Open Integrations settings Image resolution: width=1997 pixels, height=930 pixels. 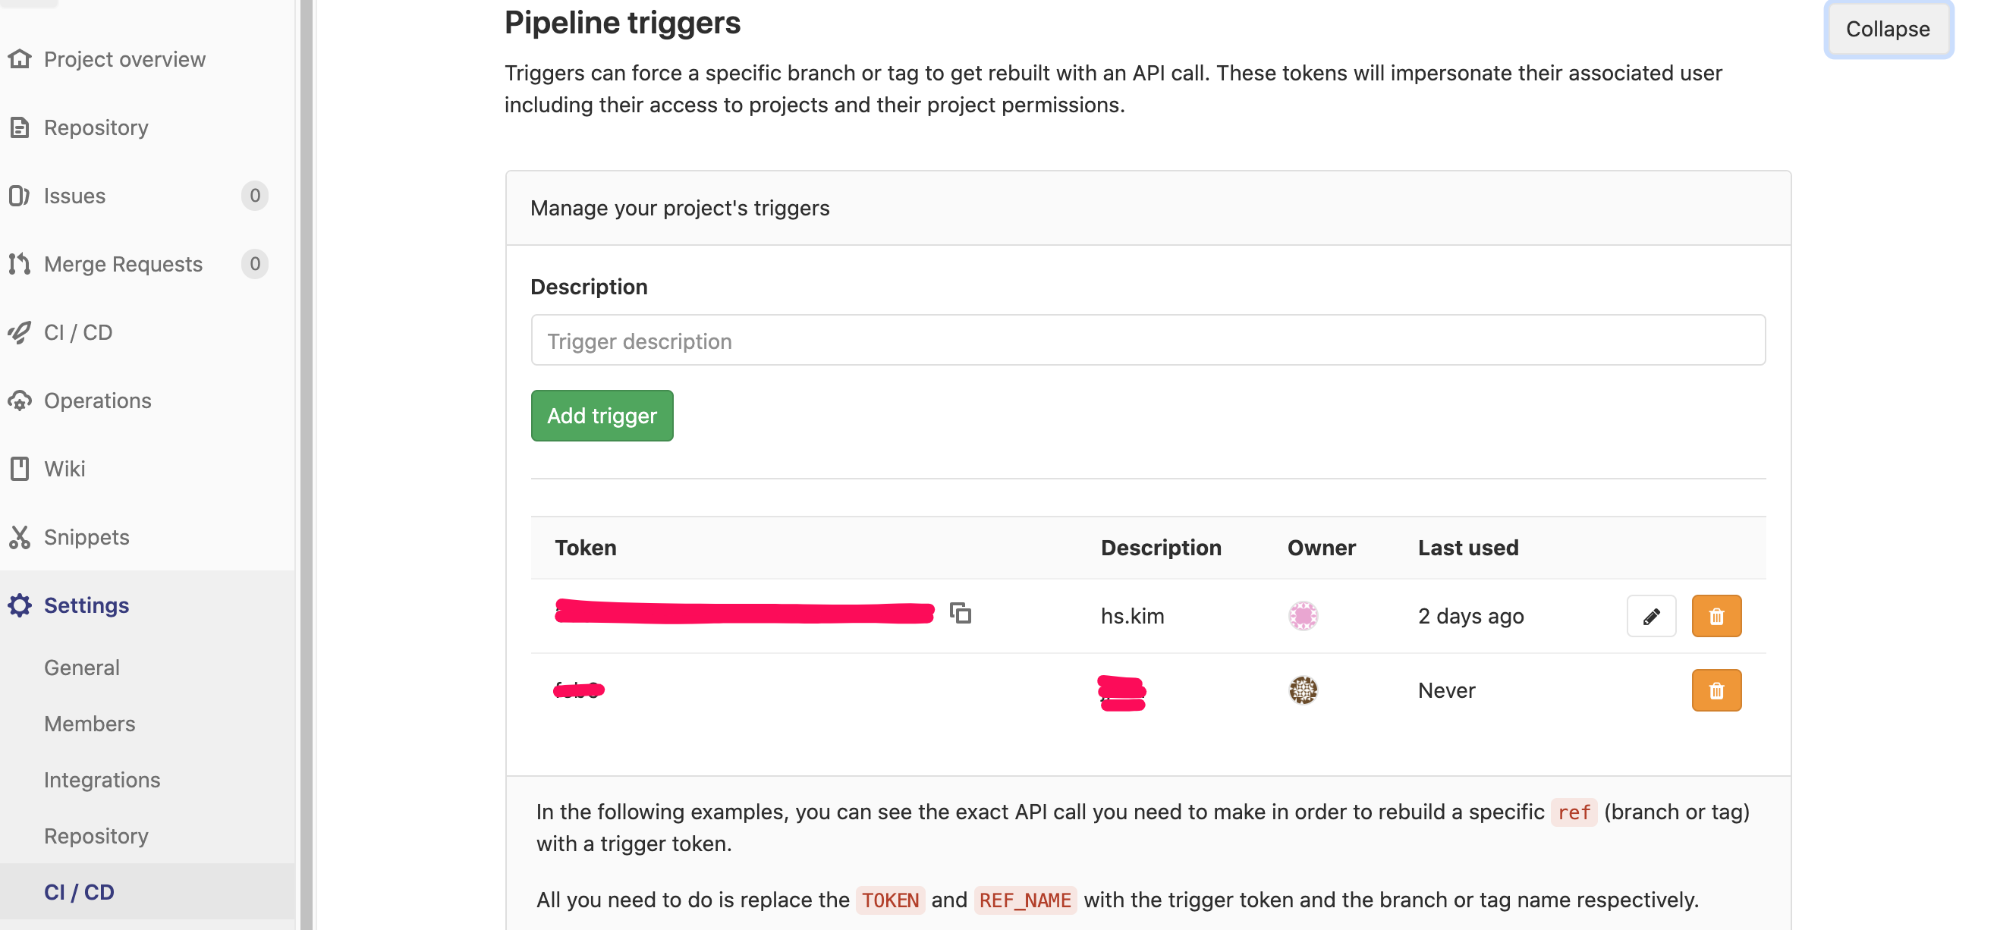[x=102, y=780]
